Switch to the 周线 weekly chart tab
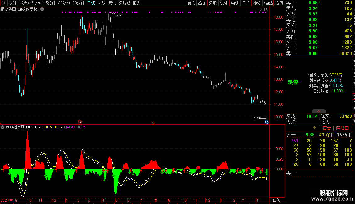This screenshot has height=204, width=355. [102, 3]
